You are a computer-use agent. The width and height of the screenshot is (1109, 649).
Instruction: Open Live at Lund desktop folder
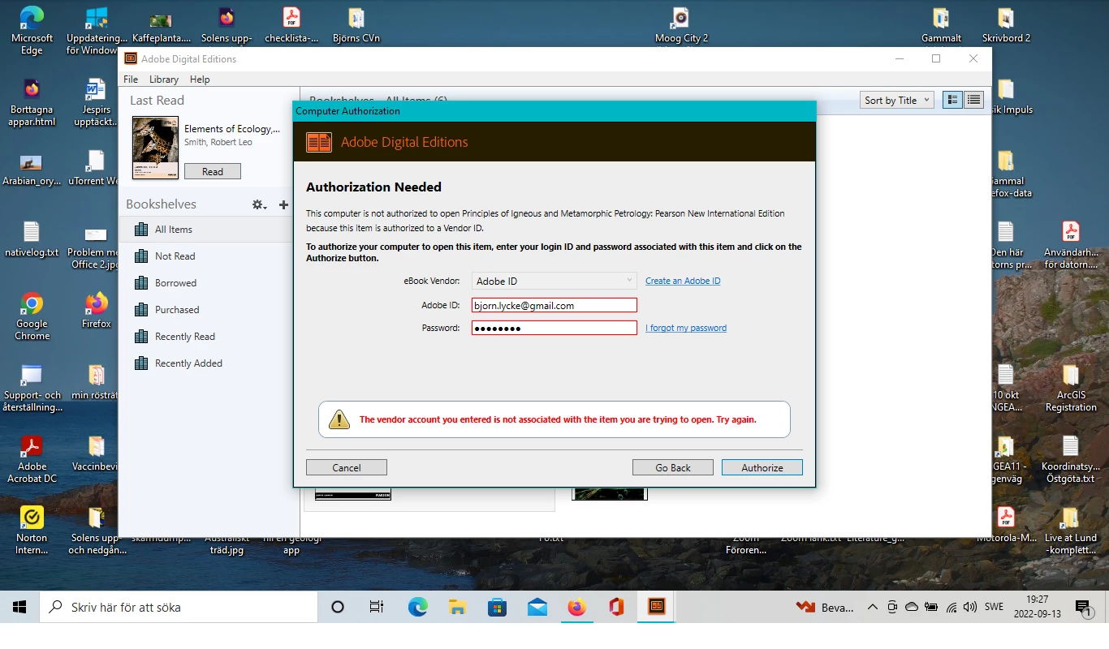(x=1070, y=531)
